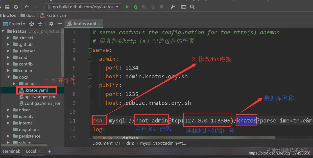313x158 pixels.
Task: Run the go build configuration
Action: coord(127,7)
